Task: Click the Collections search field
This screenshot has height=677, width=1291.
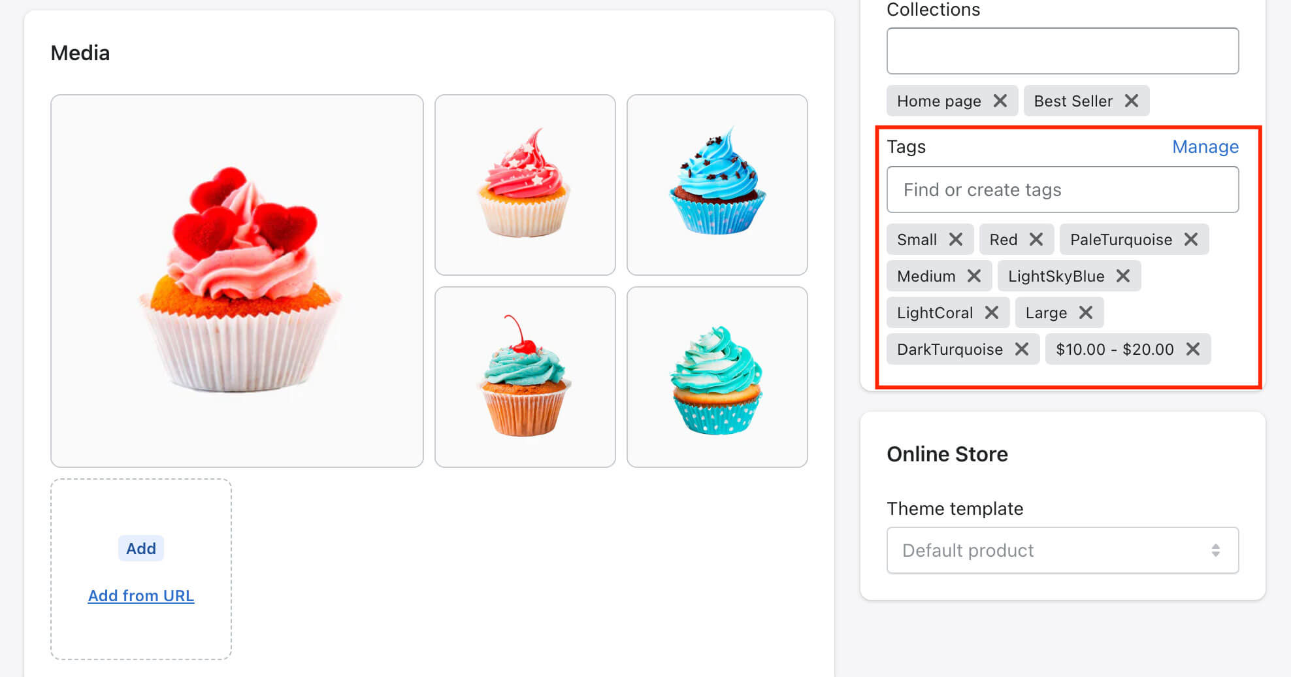Action: tap(1063, 51)
